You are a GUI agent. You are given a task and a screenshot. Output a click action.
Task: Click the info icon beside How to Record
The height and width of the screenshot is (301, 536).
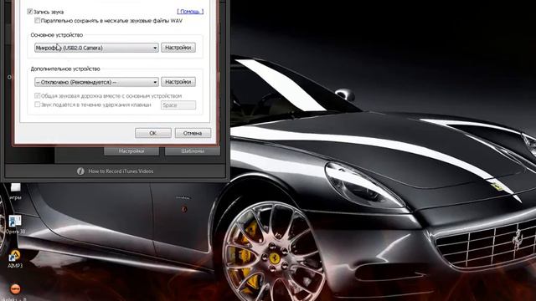click(x=80, y=171)
